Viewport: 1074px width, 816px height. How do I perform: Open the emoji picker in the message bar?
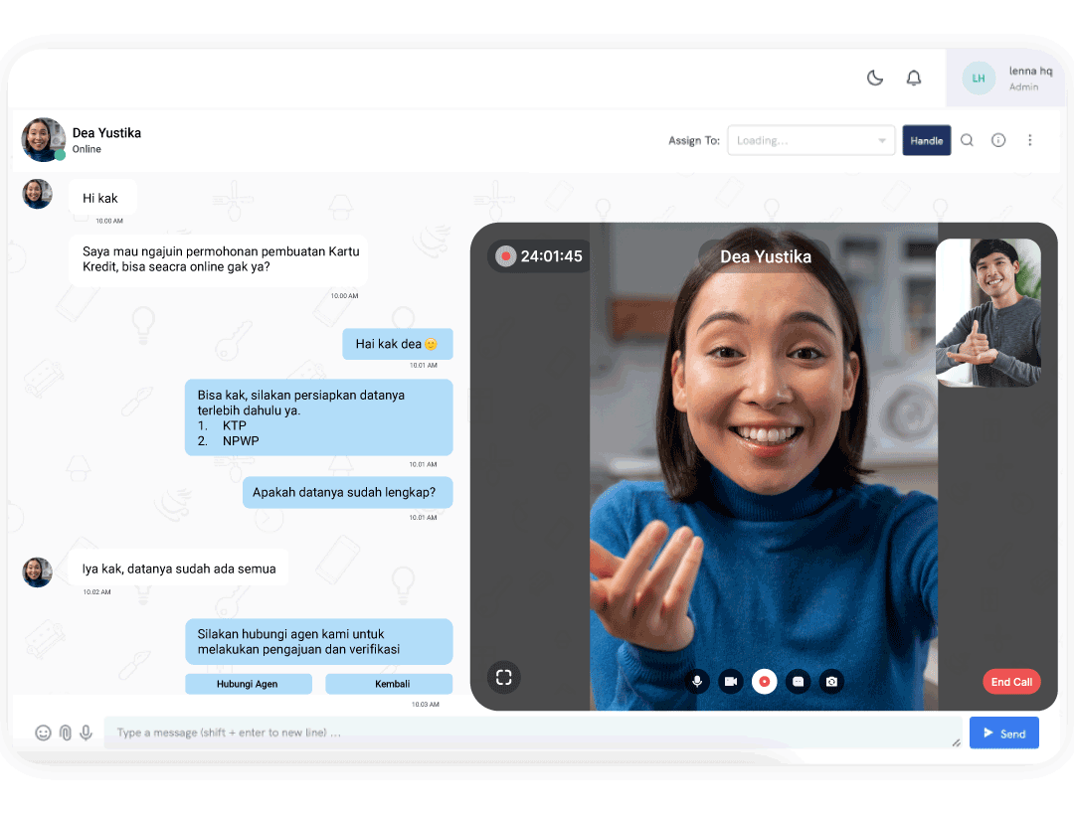coord(43,733)
